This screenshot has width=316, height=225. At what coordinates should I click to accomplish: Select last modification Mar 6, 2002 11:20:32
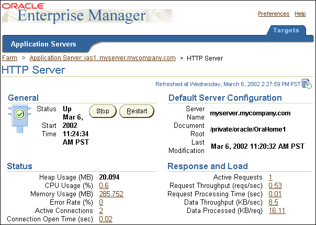point(257,146)
